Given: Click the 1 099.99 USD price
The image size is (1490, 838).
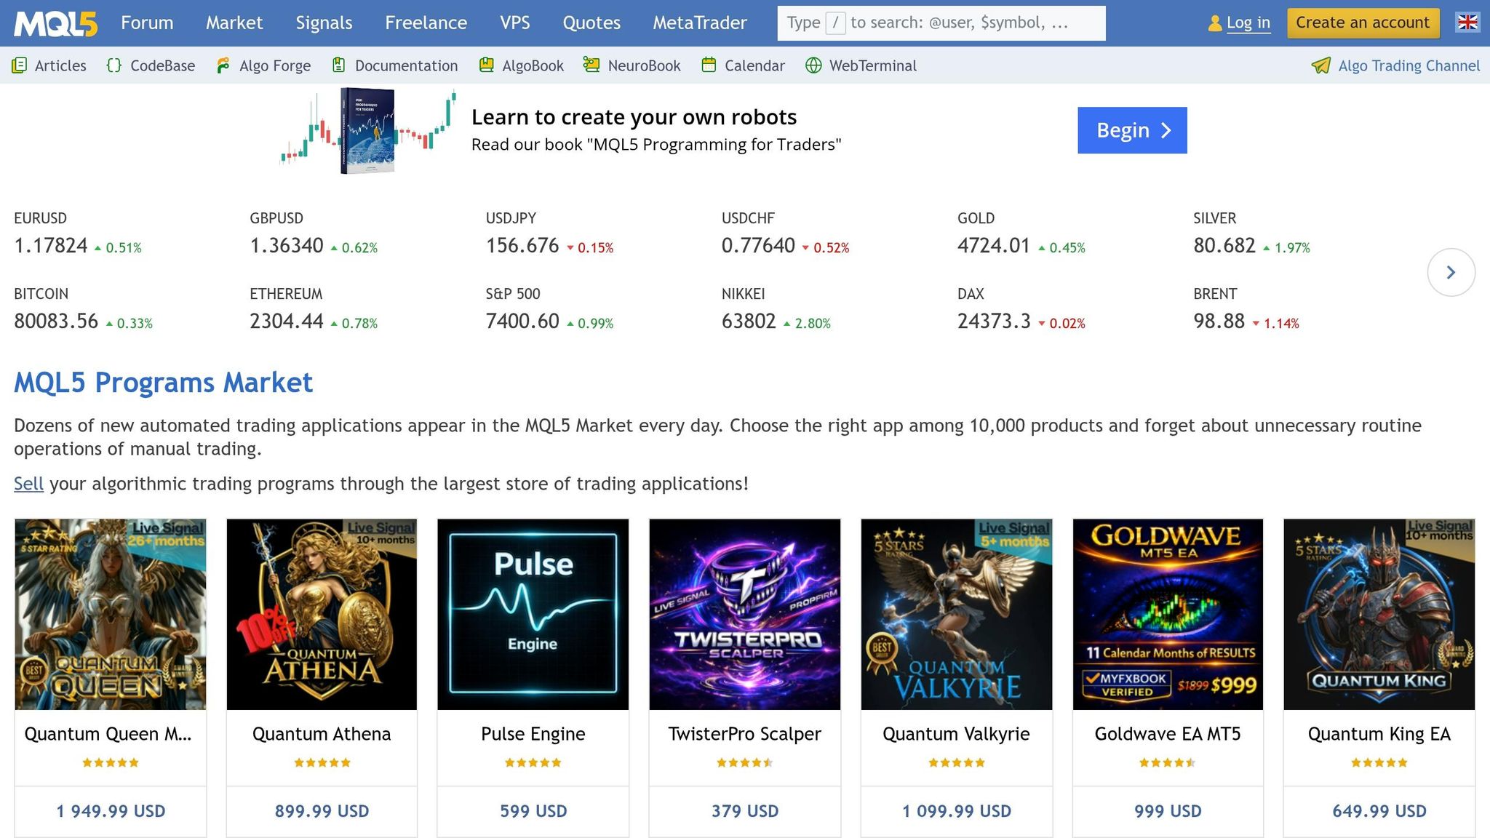Looking at the screenshot, I should click(957, 811).
